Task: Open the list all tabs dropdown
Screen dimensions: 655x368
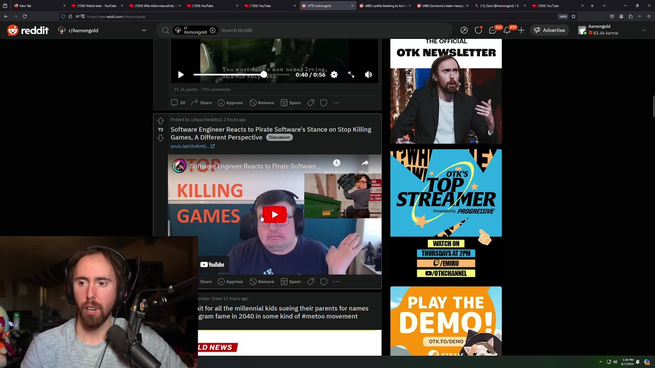Action: 604,6
